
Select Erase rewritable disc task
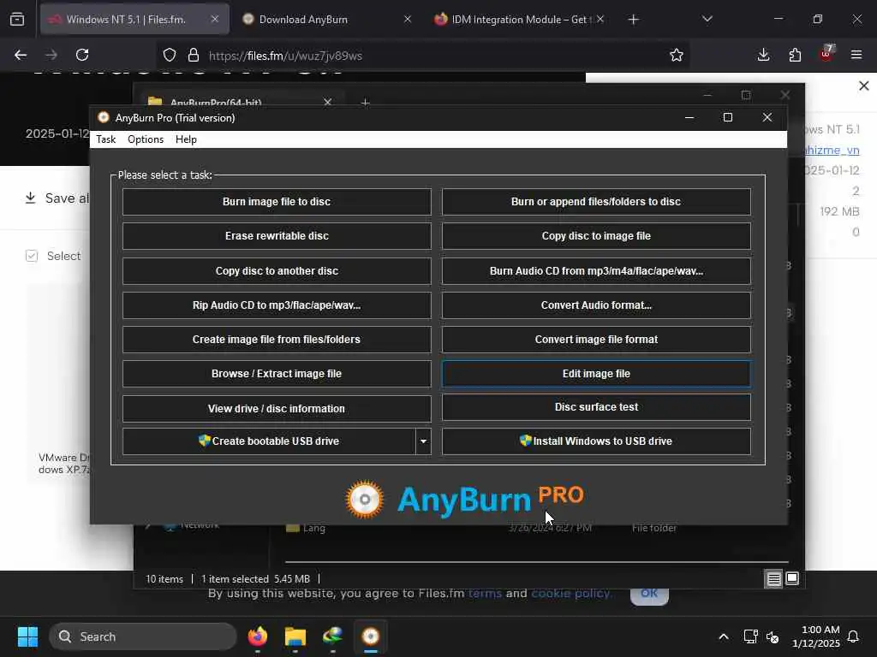[x=277, y=236]
